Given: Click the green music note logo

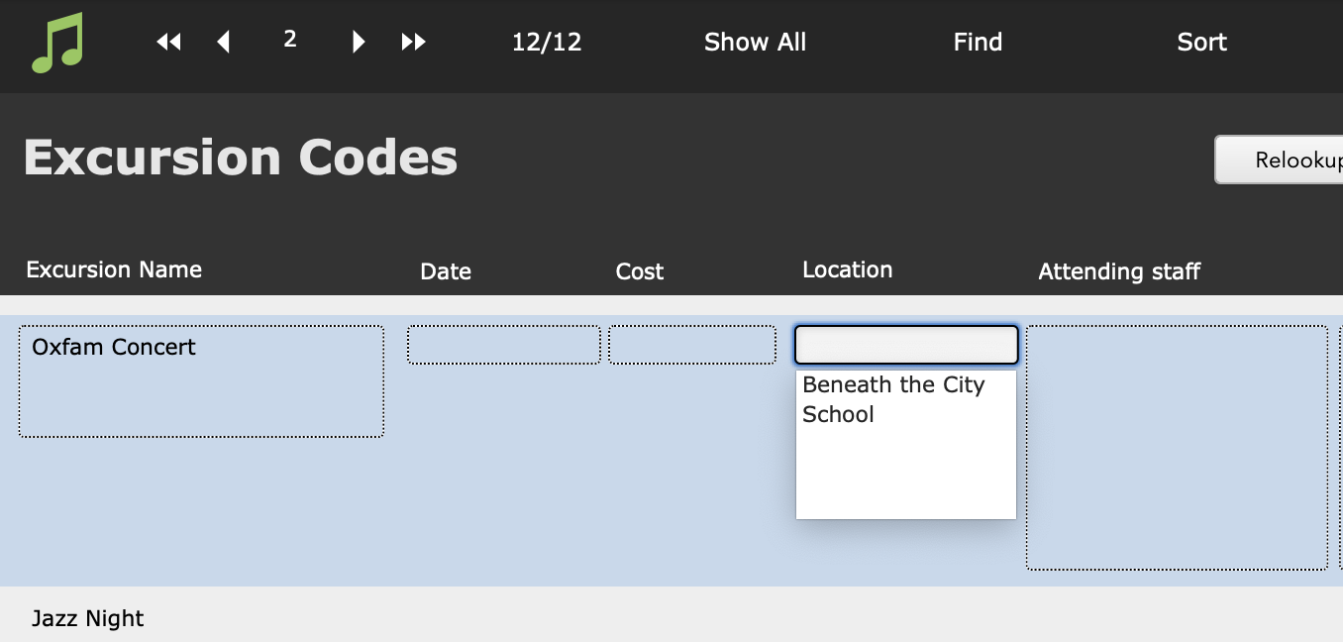Looking at the screenshot, I should pos(57,44).
